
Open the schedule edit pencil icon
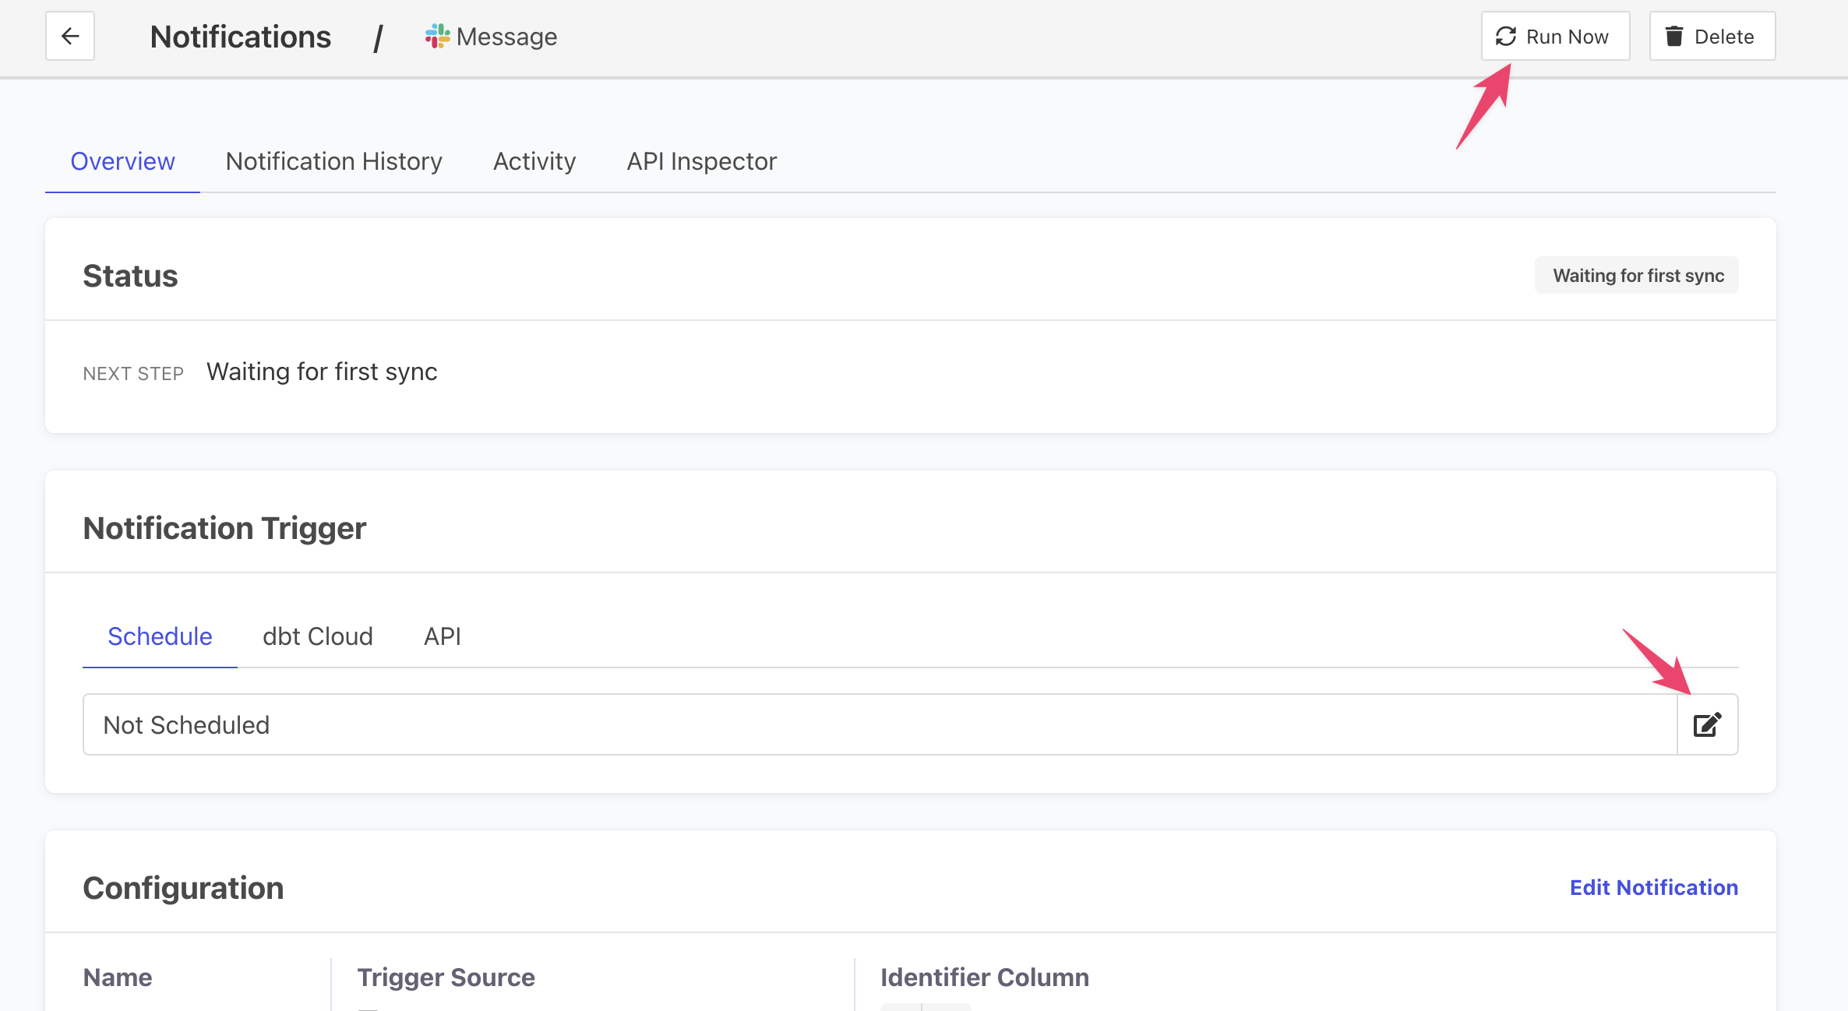click(1707, 724)
